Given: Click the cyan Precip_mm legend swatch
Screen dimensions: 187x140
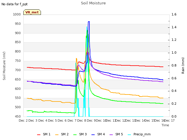Looking at the screenshot, I should point(129,135).
